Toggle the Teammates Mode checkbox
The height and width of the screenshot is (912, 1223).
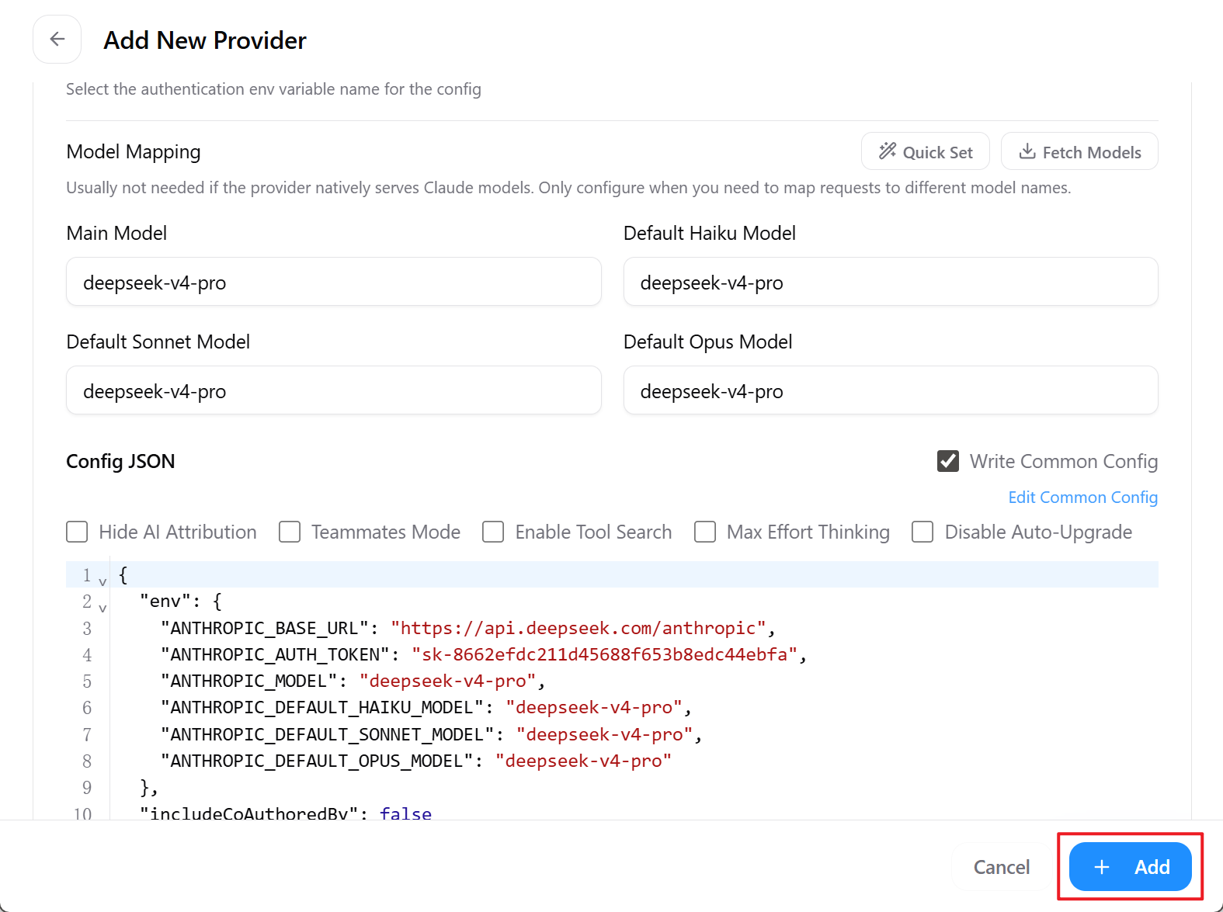click(x=290, y=532)
